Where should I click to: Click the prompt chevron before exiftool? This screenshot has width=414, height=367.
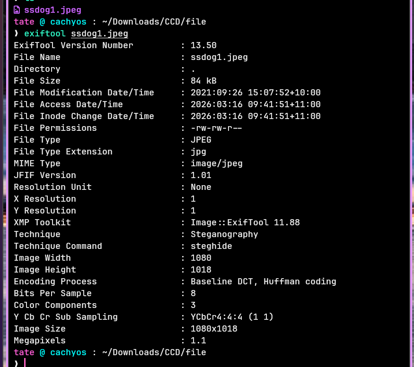coord(16,34)
